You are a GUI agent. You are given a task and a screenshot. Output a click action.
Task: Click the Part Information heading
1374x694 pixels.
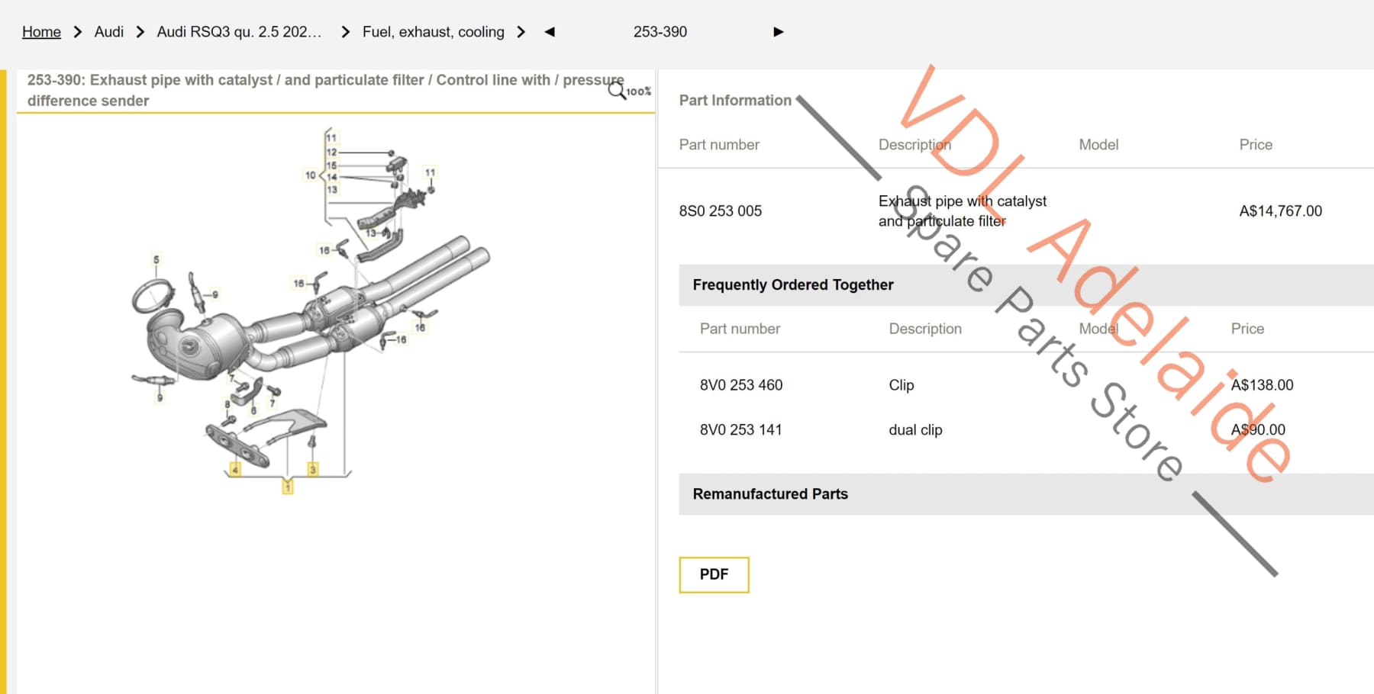[735, 101]
